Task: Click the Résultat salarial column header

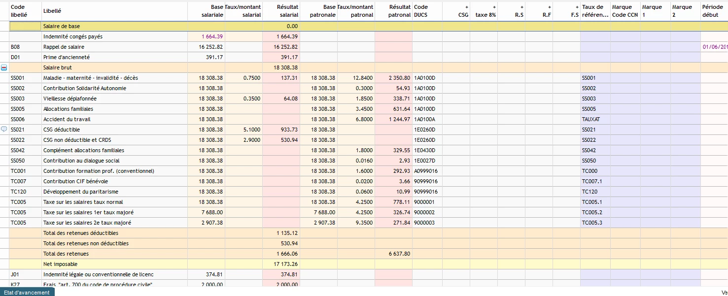Action: [280, 11]
